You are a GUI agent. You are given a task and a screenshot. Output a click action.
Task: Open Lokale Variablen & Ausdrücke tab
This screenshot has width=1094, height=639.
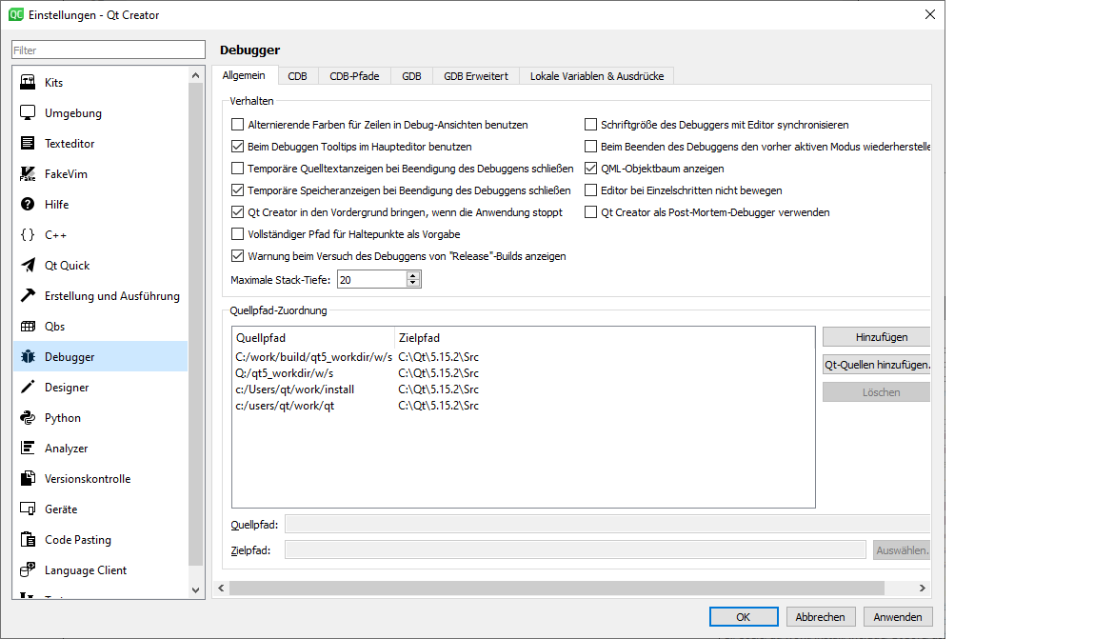597,76
